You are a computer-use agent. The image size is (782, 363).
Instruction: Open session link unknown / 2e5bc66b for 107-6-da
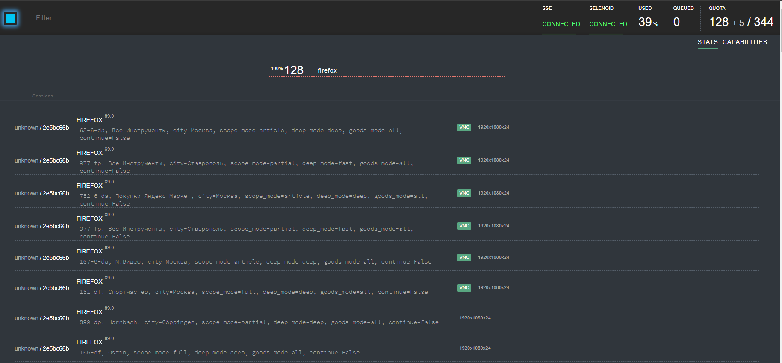click(42, 258)
